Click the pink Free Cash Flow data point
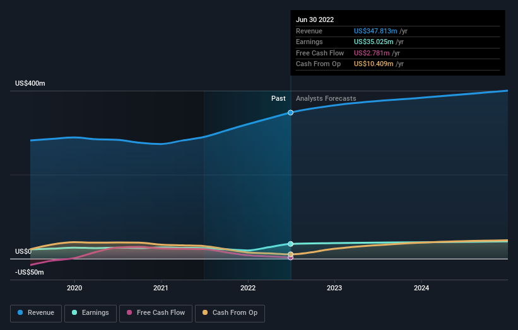Image resolution: width=518 pixels, height=330 pixels. (x=290, y=258)
